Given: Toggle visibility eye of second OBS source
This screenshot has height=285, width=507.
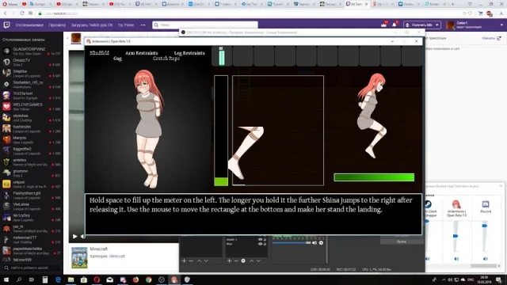Looking at the screenshot, I should click(x=260, y=244).
